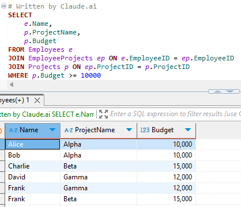This screenshot has width=241, height=207.
Task: Click the query text label in results bar
Action: pyautogui.click(x=47, y=114)
